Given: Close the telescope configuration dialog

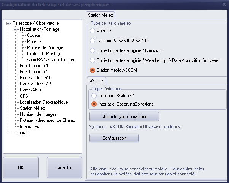Looking at the screenshot, I should point(224,5).
